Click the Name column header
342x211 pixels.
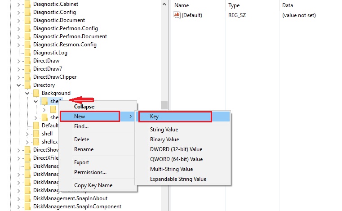(182, 5)
